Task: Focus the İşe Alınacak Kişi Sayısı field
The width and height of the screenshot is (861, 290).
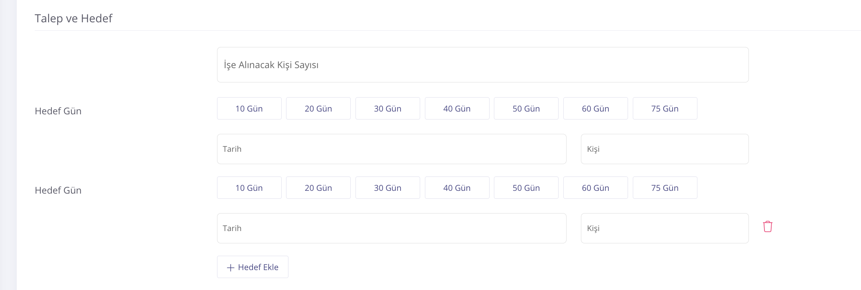Action: tap(483, 65)
